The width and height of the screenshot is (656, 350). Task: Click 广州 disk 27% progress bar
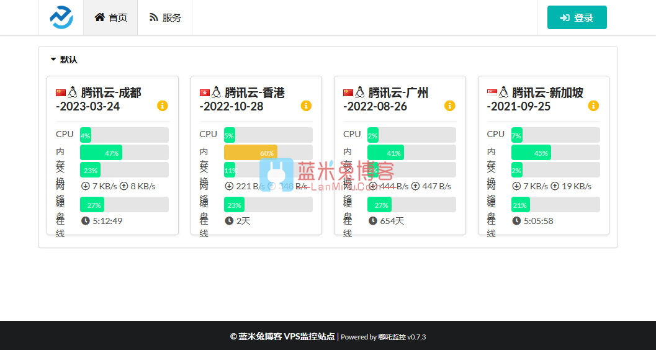coord(411,205)
